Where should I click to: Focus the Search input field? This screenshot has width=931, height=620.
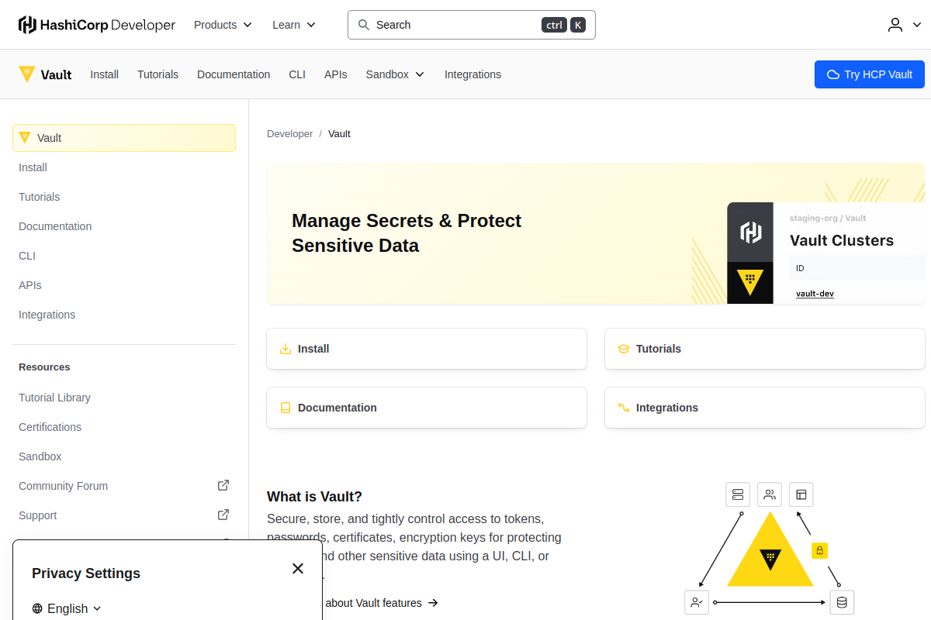tap(472, 25)
